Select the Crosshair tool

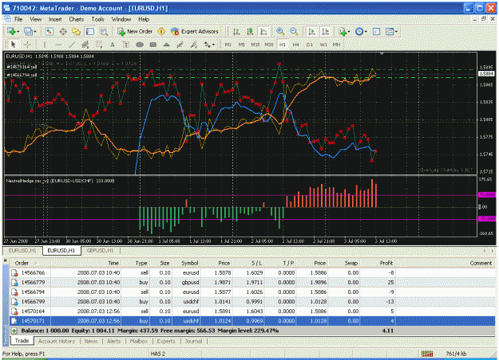point(27,45)
